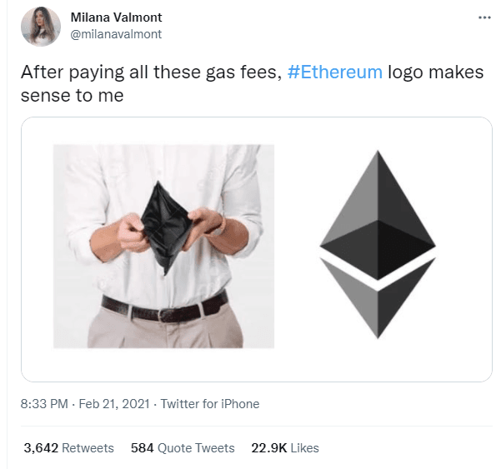The width and height of the screenshot is (496, 469).
Task: Open the 8:33 PM timestamp link
Action: click(x=44, y=404)
